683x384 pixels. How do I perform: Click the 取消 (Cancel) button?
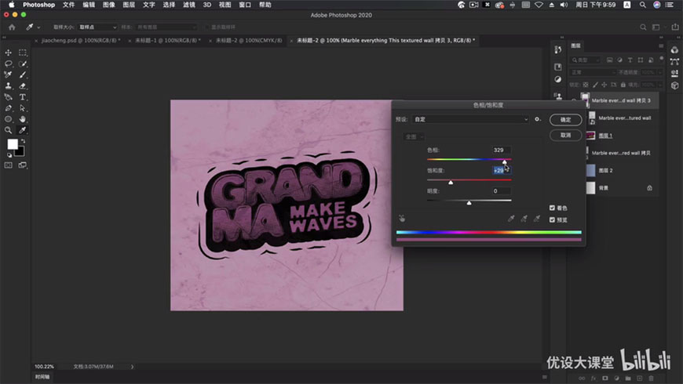565,135
